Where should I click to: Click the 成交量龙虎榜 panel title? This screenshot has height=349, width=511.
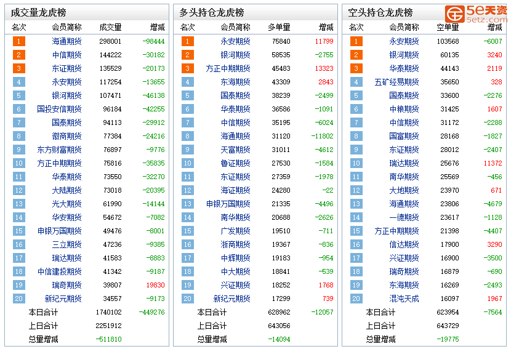[38, 13]
